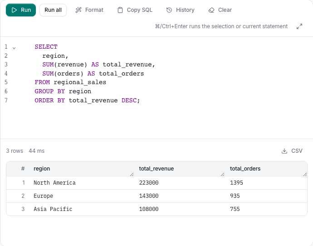Click GROUP BY keyword on line 6
Viewport: 313px width, 246px height.
[x=50, y=91]
